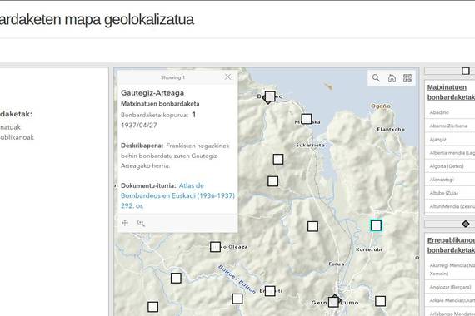Image resolution: width=475 pixels, height=316 pixels.
Task: Select the Albertia mendia list entry
Action: coord(450,153)
